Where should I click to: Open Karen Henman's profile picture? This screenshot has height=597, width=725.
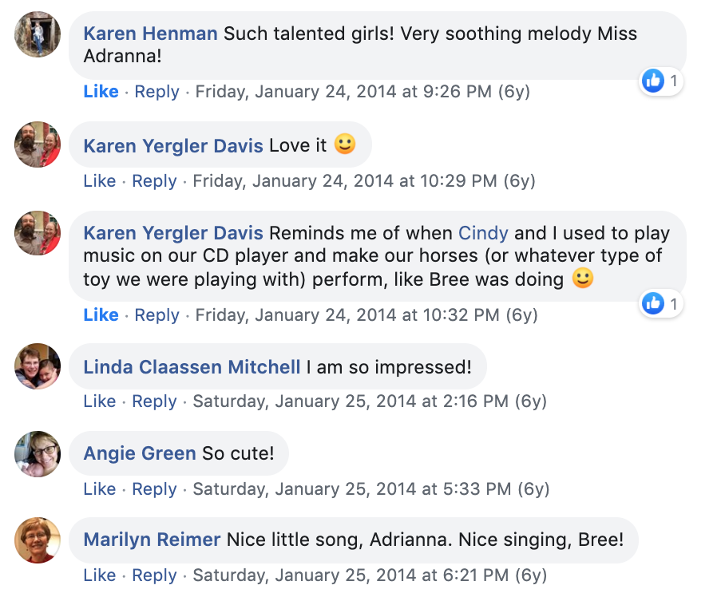[38, 34]
